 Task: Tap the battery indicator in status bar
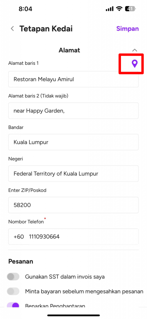(131, 9)
